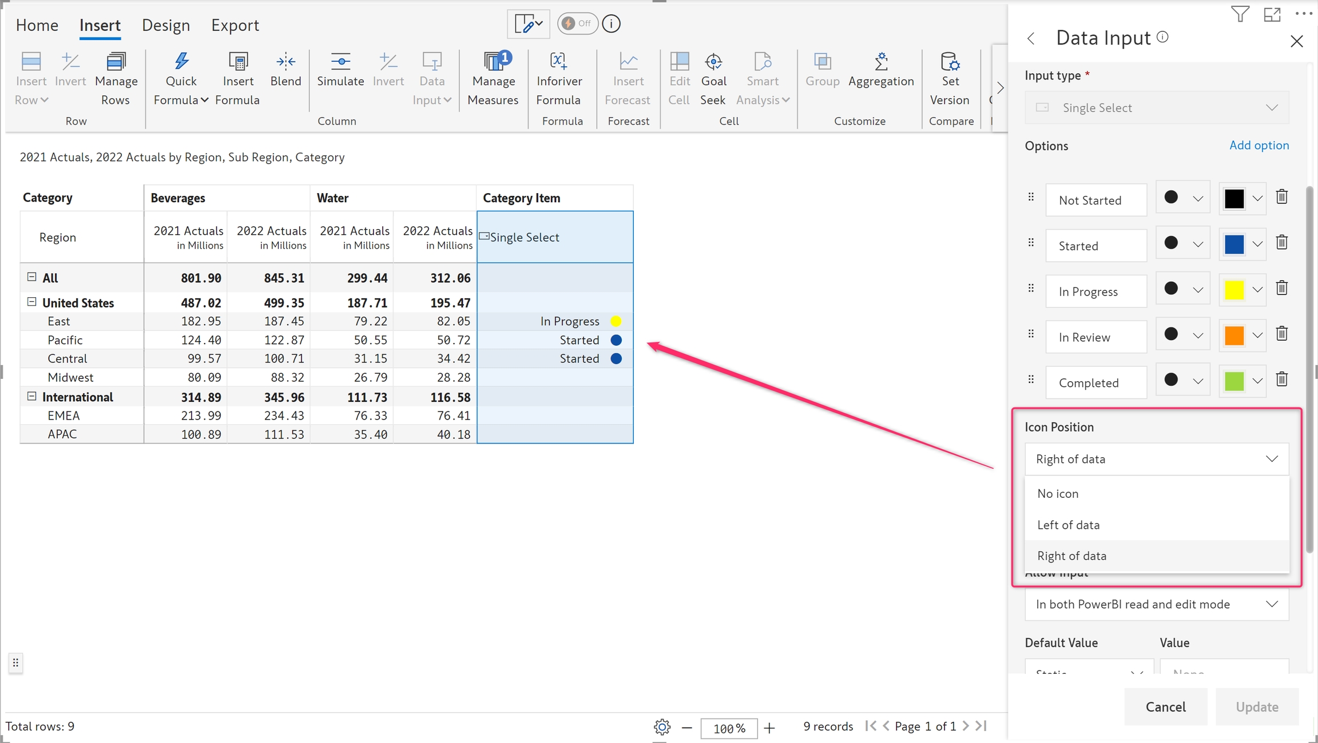Toggle the Off switch in header
This screenshot has width=1318, height=743.
coord(577,23)
